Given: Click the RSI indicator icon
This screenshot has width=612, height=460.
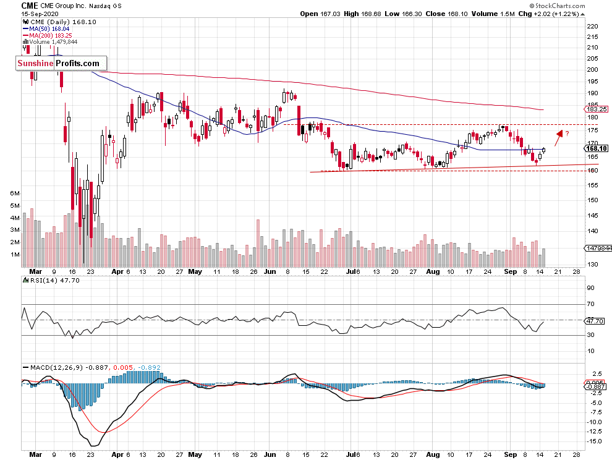Looking at the screenshot, I should pyautogui.click(x=25, y=280).
